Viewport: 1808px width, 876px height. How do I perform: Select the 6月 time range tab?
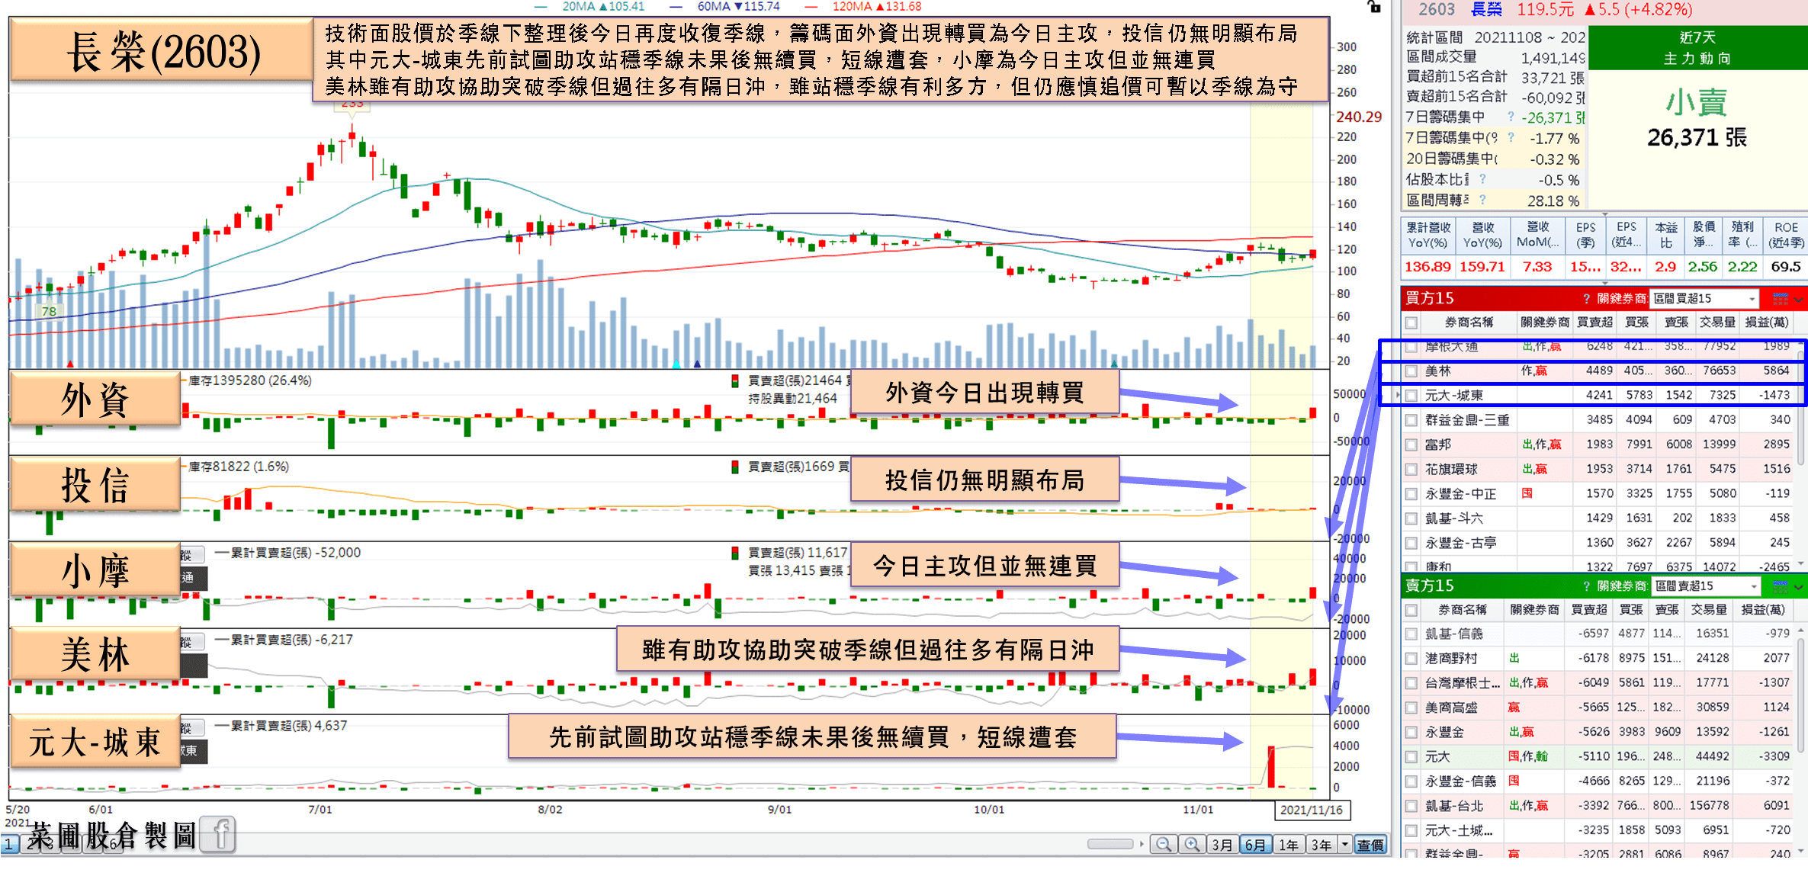coord(1255,845)
